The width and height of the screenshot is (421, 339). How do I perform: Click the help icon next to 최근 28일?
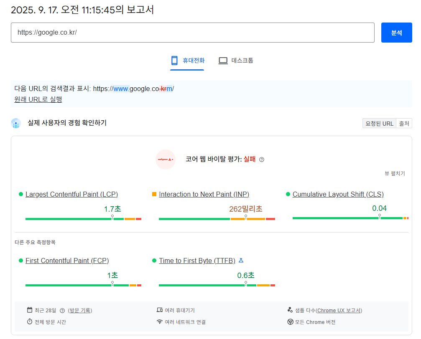(x=62, y=311)
